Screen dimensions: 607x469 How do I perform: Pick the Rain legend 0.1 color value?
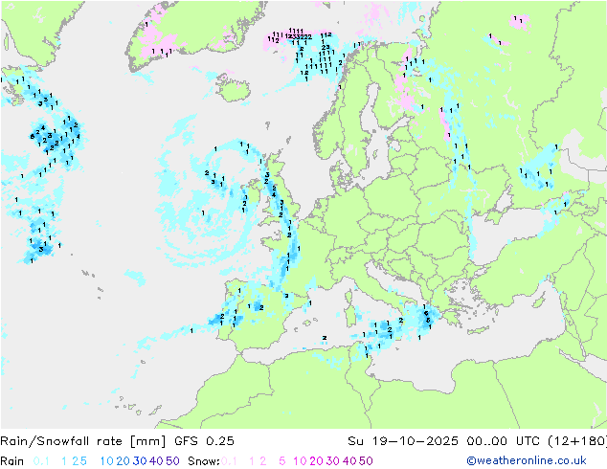pos(41,461)
